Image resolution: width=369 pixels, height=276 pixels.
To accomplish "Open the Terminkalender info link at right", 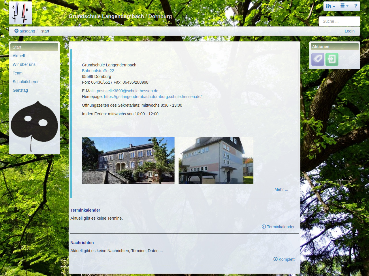I will coord(278,227).
